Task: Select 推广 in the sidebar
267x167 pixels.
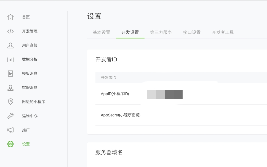Action: point(26,130)
